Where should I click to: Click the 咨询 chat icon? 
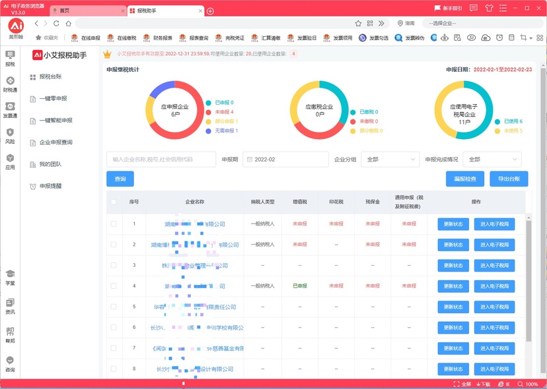click(x=10, y=362)
